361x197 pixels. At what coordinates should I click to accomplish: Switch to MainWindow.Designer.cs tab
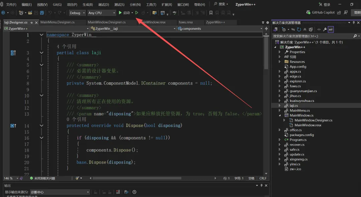[107, 22]
